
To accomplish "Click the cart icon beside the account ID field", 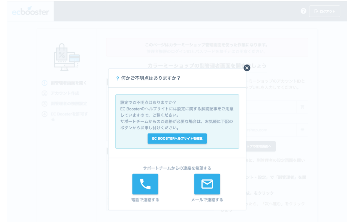I will pos(302,107).
